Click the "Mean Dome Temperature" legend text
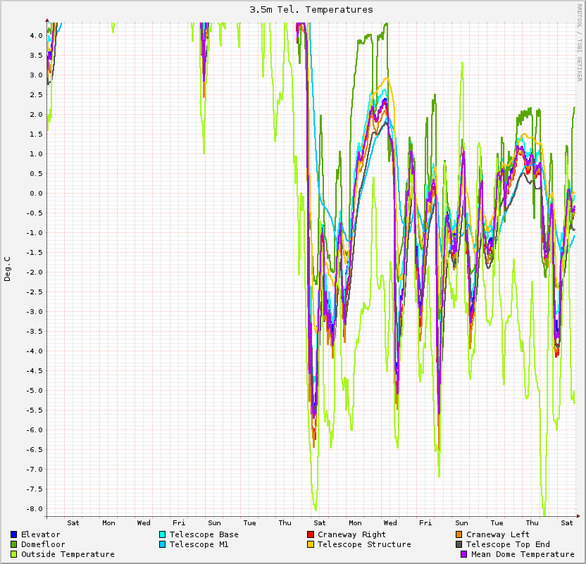This screenshot has width=586, height=564. pos(523,554)
